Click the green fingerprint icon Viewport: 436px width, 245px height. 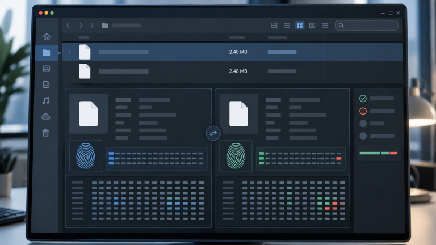pos(236,156)
